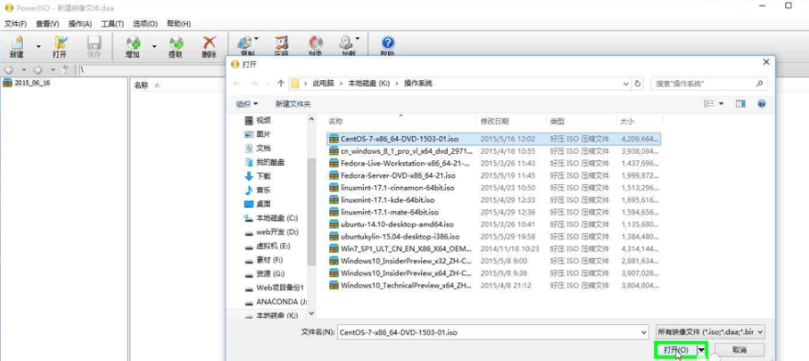This screenshot has width=809, height=361.
Task: Select 音乐 in the navigation pane
Action: (x=264, y=191)
